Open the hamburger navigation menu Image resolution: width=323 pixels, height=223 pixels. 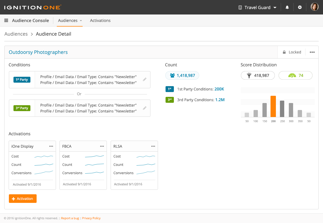coord(6,20)
